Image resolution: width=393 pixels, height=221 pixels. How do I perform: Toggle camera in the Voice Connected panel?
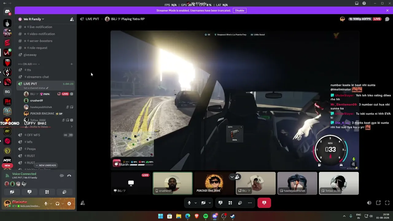12,192
